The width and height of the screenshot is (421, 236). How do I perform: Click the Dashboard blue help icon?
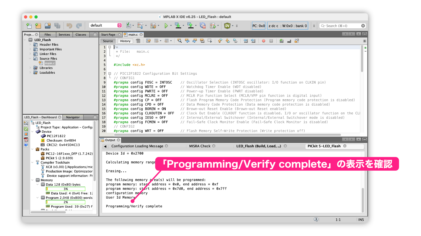coord(26,145)
